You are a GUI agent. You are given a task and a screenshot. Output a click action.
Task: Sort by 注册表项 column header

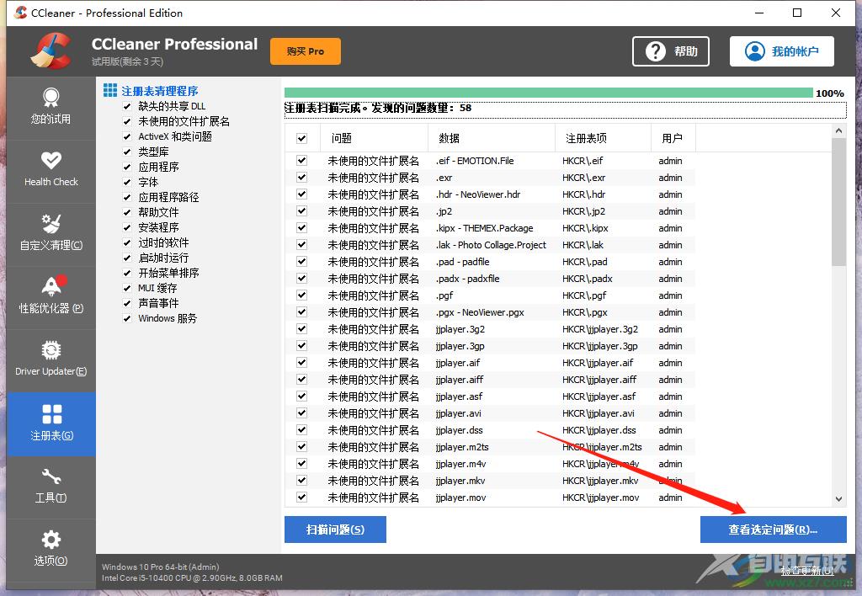pyautogui.click(x=603, y=138)
